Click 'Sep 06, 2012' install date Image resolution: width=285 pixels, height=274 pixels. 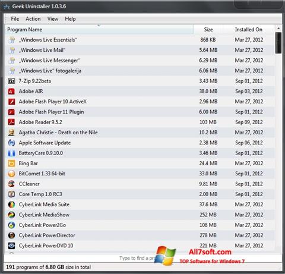click(249, 143)
